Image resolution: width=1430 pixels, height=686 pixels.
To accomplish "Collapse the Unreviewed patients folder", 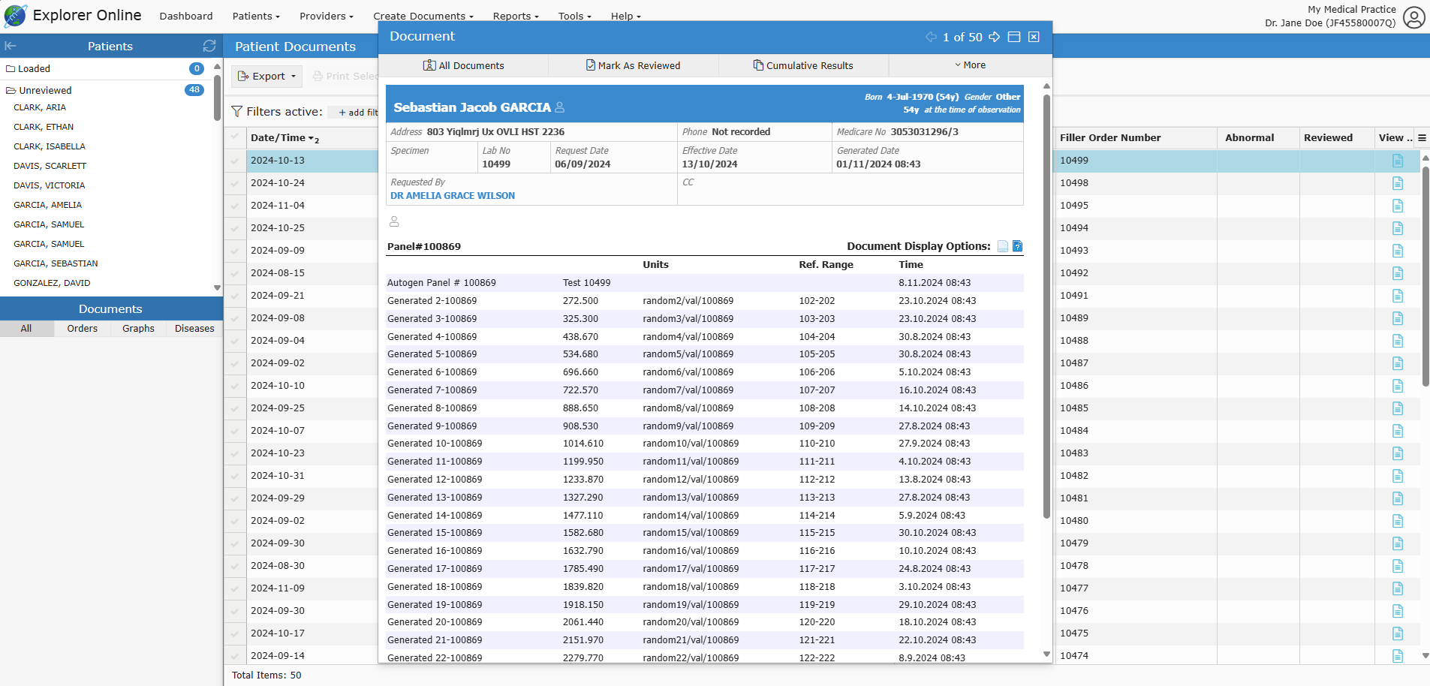I will 11,90.
